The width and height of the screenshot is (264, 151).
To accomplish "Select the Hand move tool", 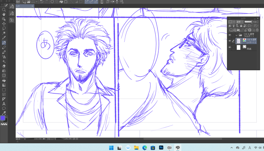I will pos(4,14).
